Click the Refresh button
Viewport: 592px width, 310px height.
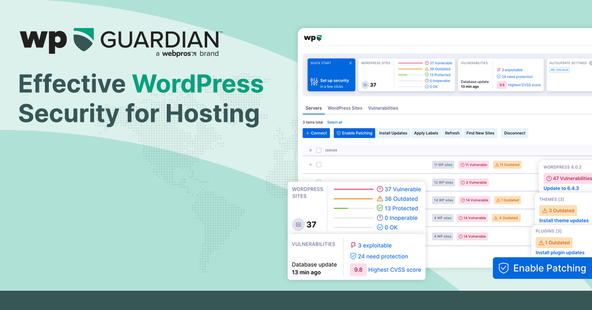452,133
